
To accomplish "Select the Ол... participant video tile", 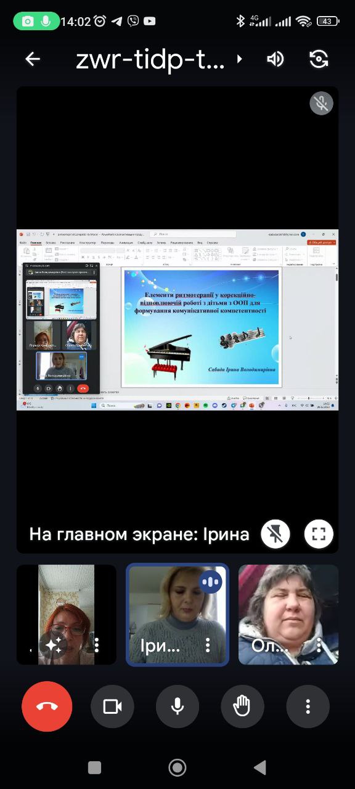I will pyautogui.click(x=288, y=615).
